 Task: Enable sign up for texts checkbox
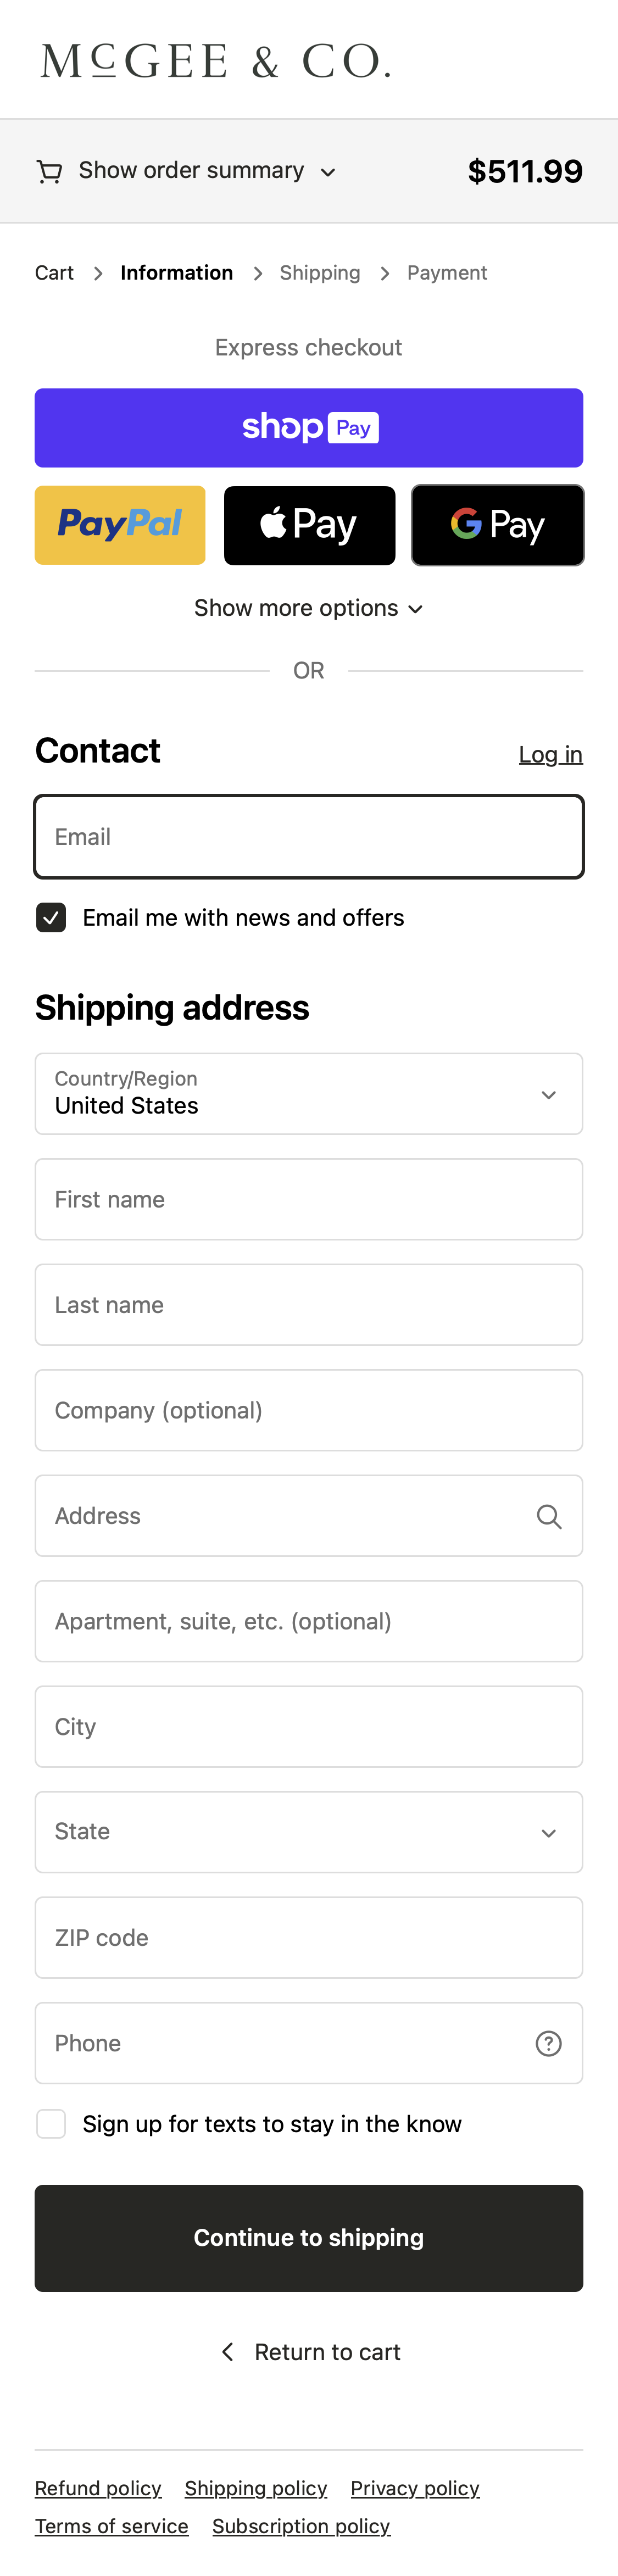51,2123
